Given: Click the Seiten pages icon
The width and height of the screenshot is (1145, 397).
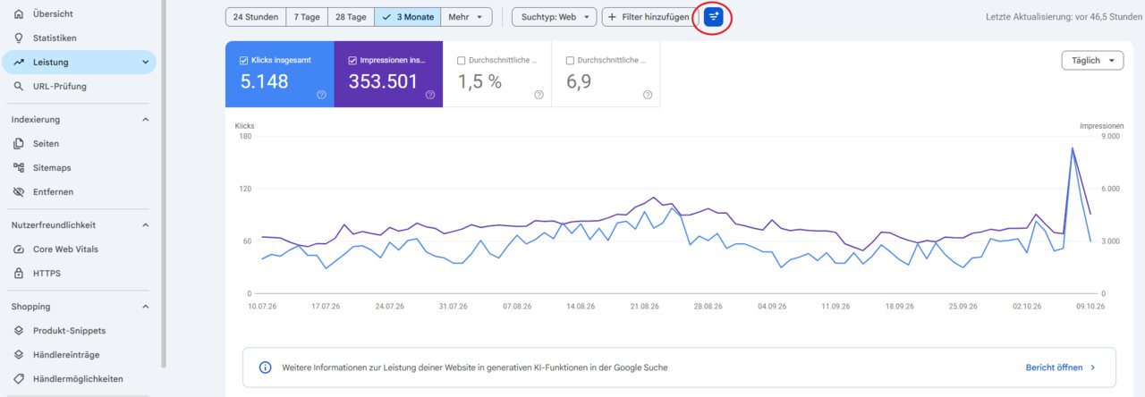Looking at the screenshot, I should (19, 144).
